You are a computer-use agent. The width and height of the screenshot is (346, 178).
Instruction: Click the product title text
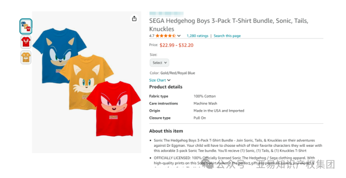point(228,25)
